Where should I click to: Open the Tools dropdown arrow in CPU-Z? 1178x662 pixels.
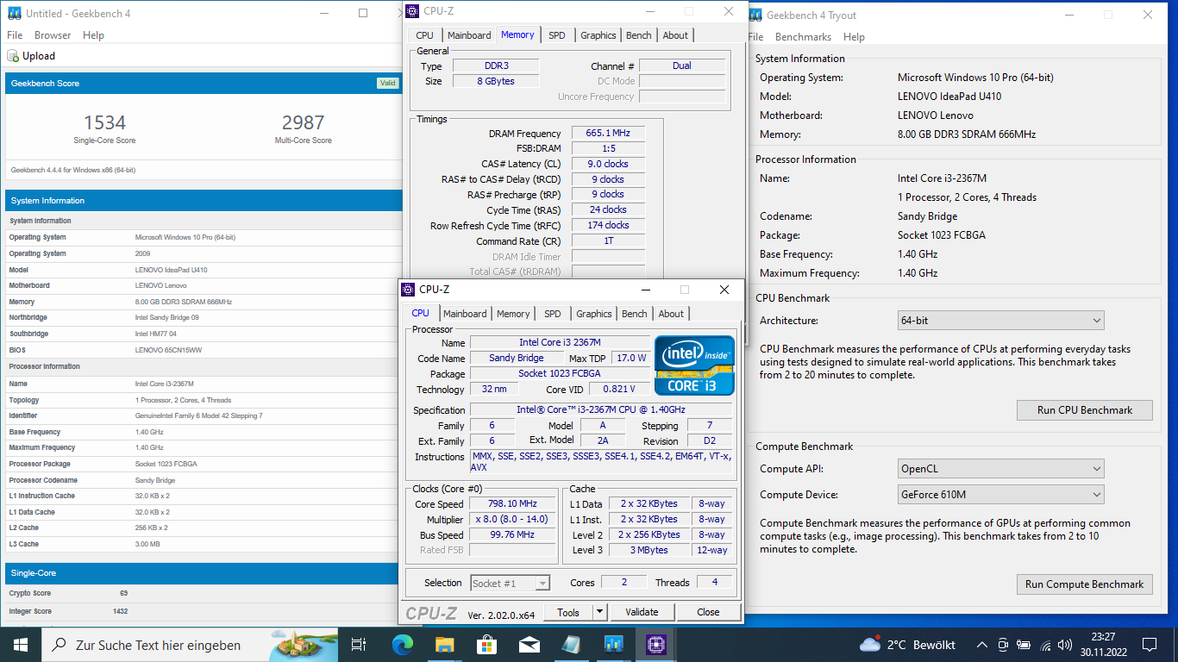600,612
